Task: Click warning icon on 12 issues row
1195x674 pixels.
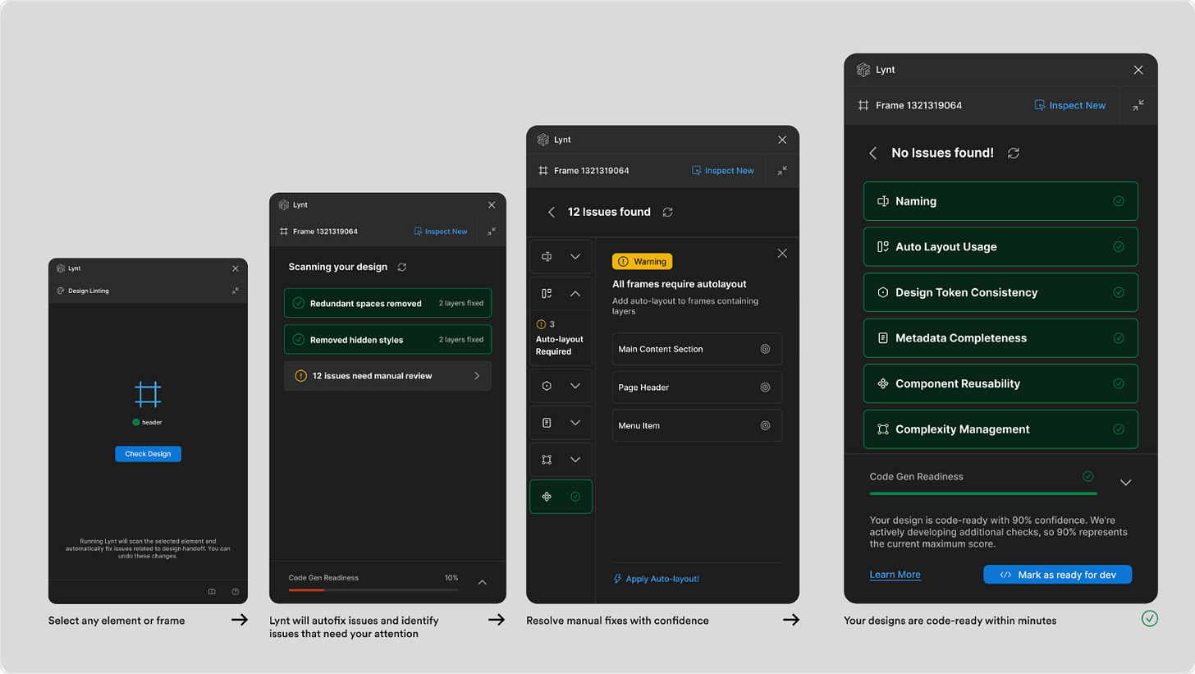Action: click(x=300, y=376)
